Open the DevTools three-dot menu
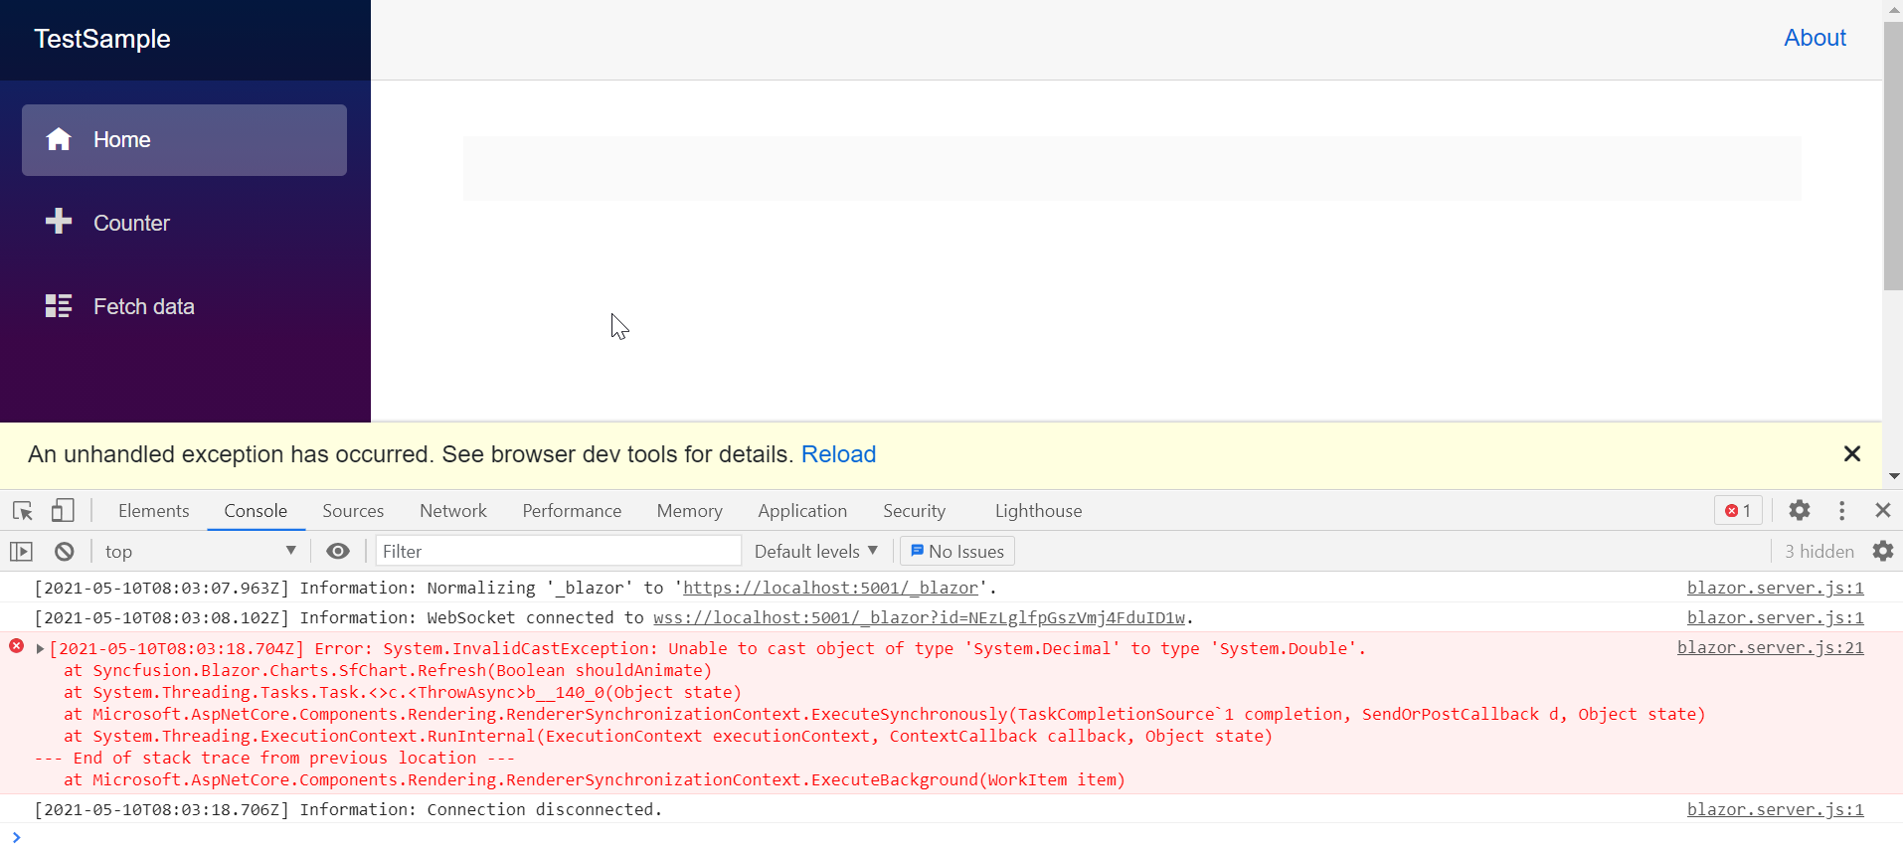The height and width of the screenshot is (851, 1903). 1841,510
